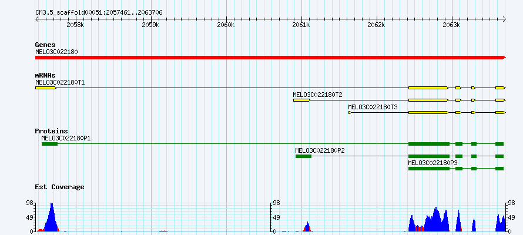The width and height of the screenshot is (523, 235).
Task: Select the Est Coverage track heading
Action: tap(60, 187)
